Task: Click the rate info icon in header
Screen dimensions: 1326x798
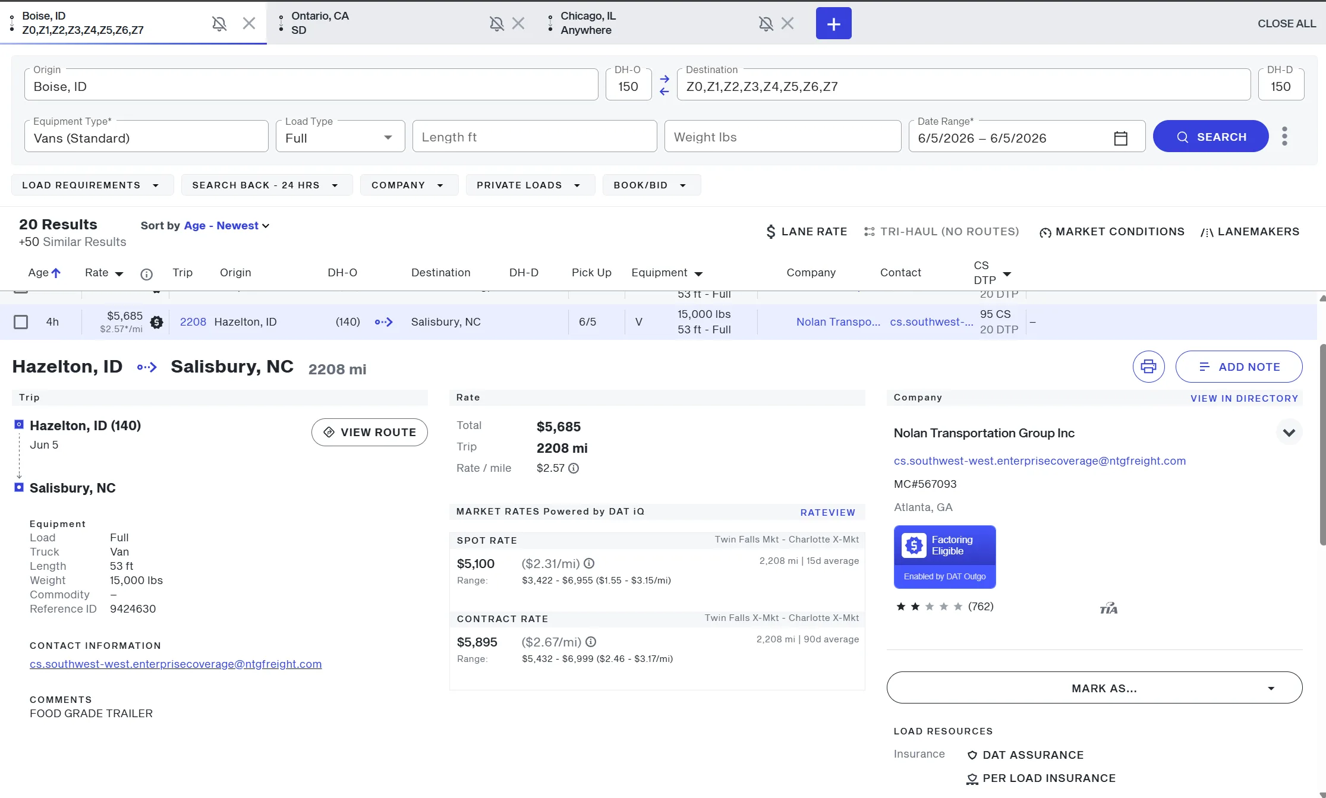Action: point(146,274)
